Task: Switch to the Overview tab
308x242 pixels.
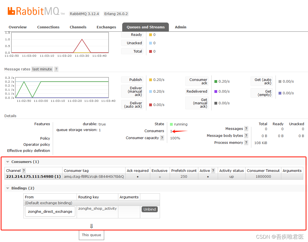Action: pos(17,27)
